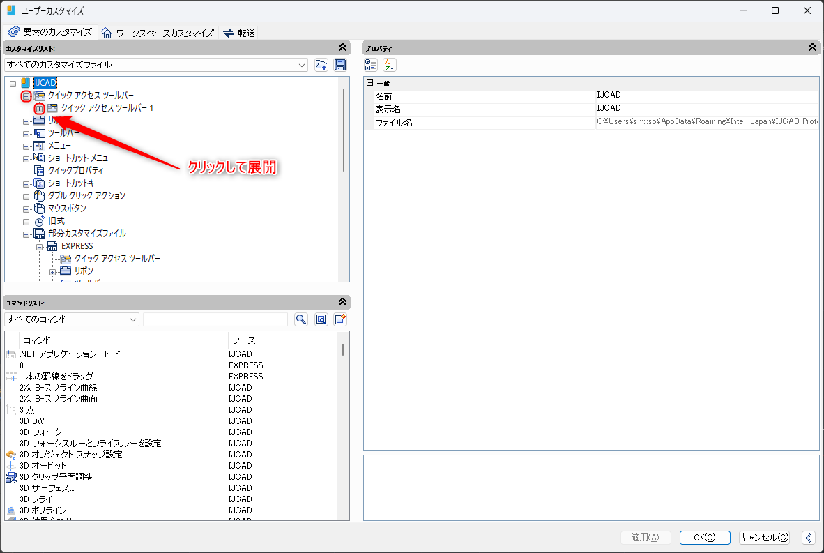This screenshot has width=824, height=553.
Task: Click ダブル クリック アクション icon
Action: [x=39, y=195]
